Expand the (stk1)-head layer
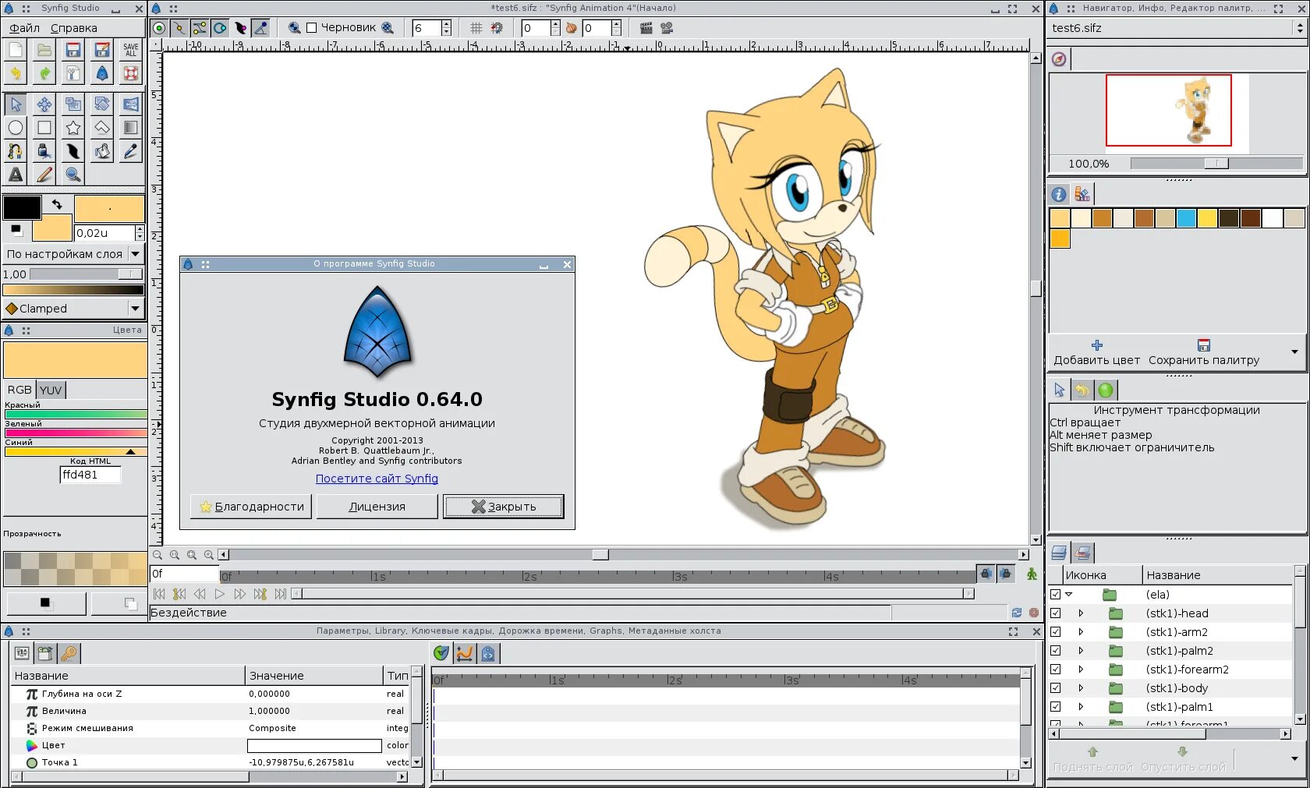 (1081, 613)
